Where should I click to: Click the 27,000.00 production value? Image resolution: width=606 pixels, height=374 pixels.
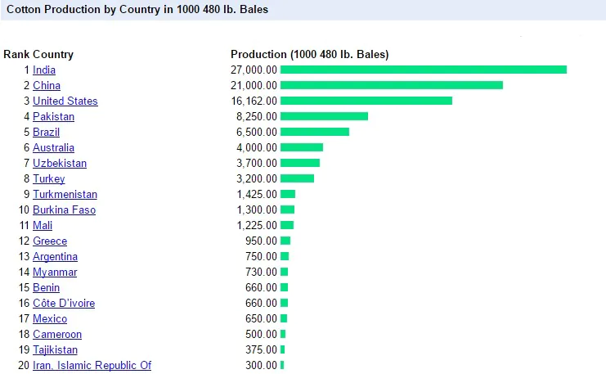[254, 70]
